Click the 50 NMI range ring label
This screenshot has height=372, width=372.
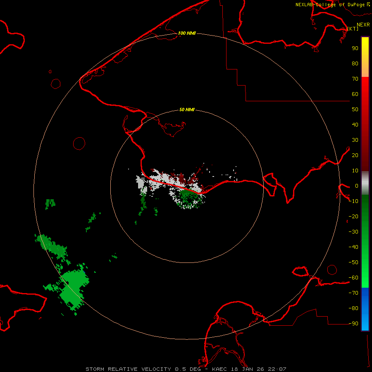[x=187, y=110]
